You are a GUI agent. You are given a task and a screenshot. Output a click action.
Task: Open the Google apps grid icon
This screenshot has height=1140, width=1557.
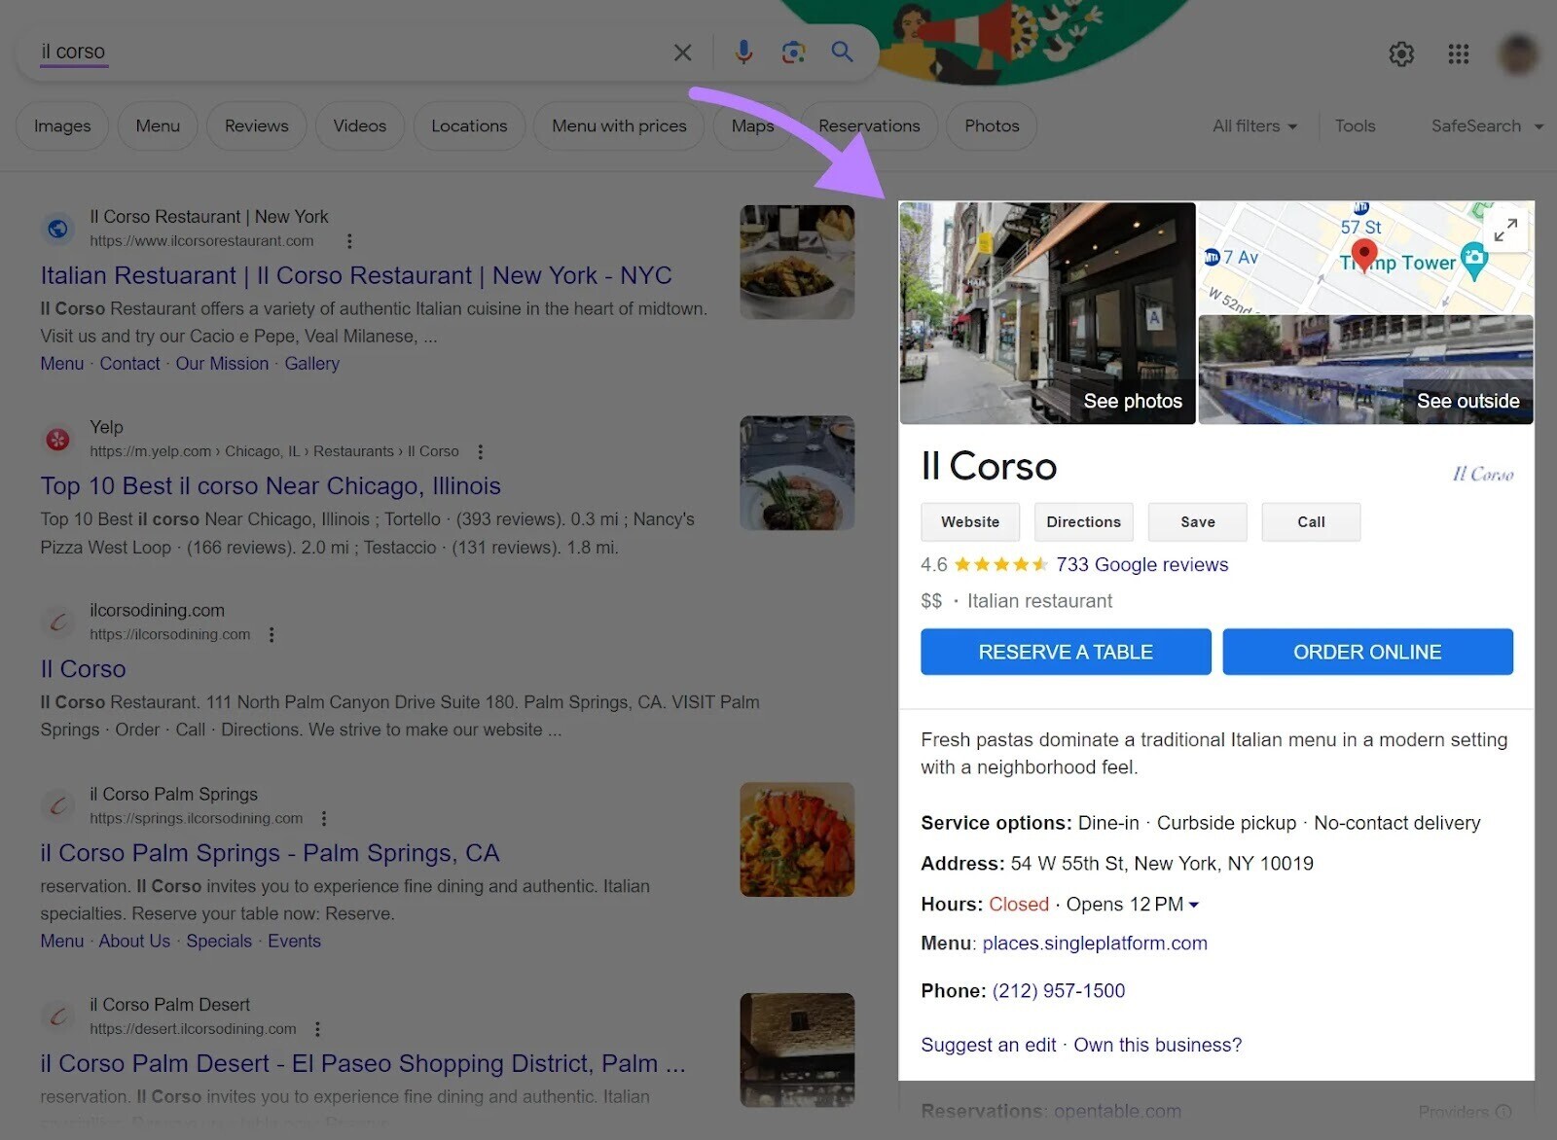(x=1458, y=54)
